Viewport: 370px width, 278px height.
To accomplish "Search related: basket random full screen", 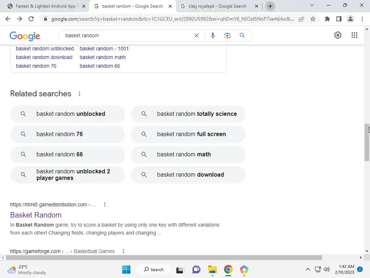I will click(188, 134).
